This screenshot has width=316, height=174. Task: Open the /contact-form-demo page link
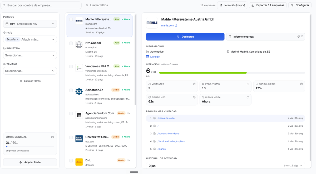[x=169, y=134]
